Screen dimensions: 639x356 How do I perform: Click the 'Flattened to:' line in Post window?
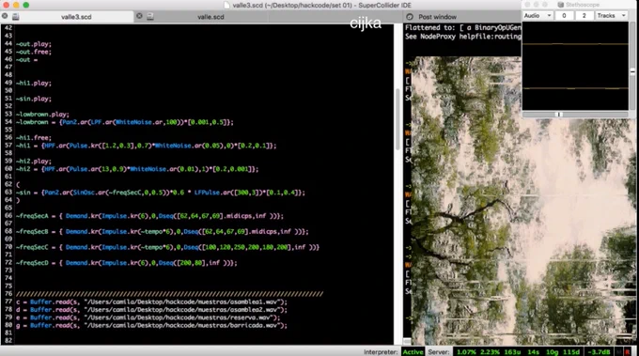click(x=463, y=27)
